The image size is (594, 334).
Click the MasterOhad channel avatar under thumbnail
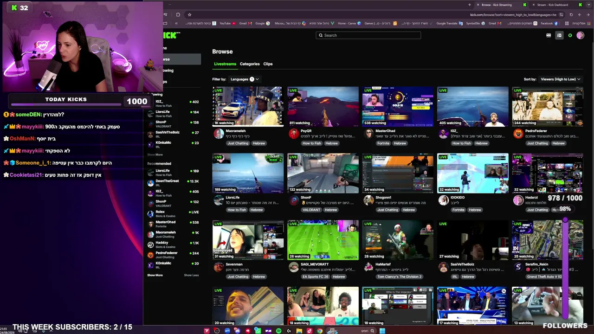368,134
